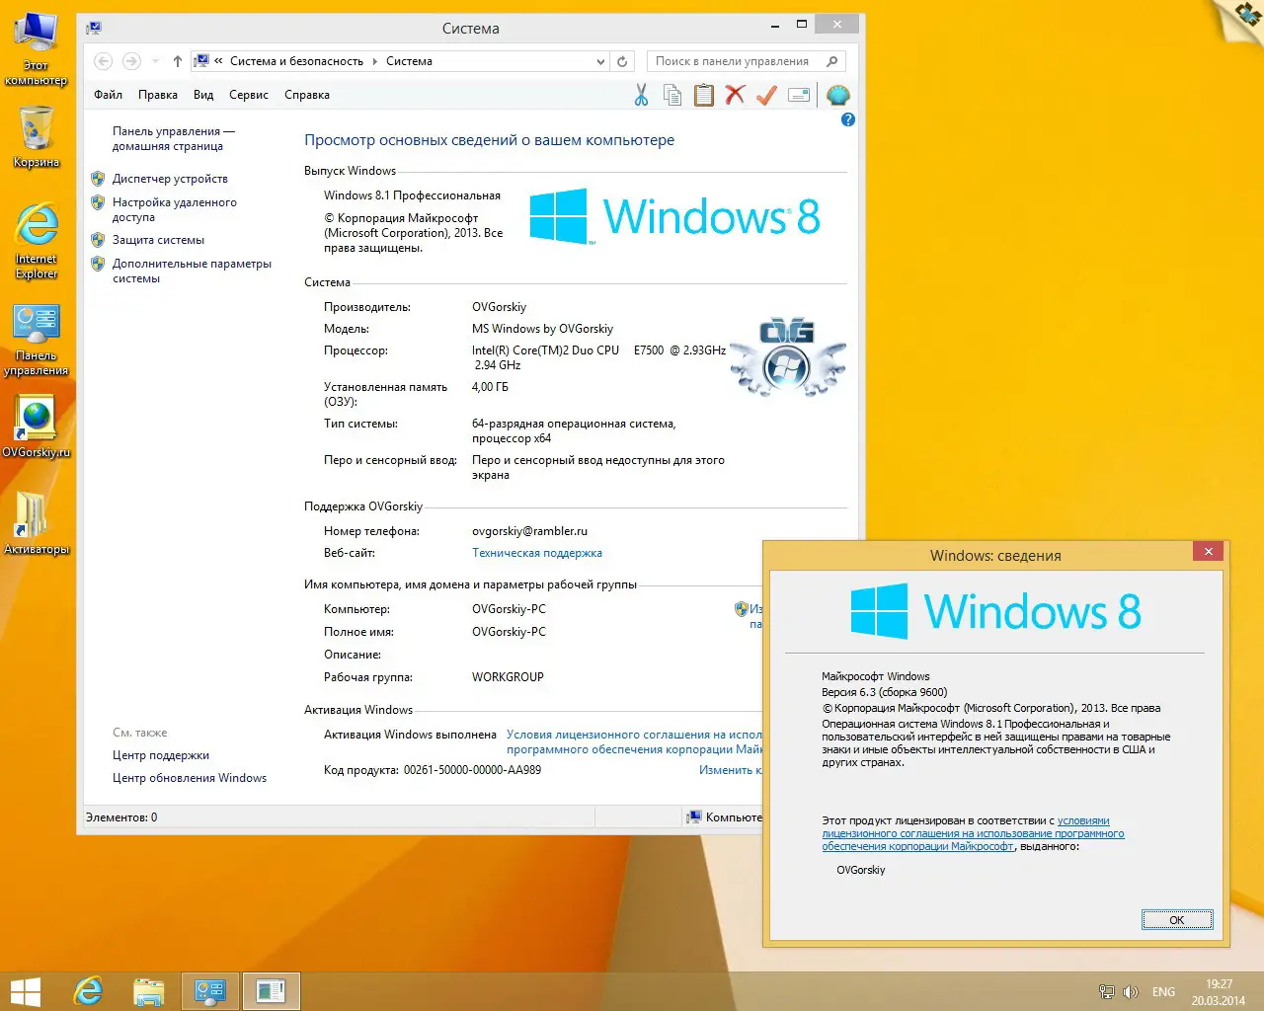
Task: Click OK in Windows: сведения dialog
Action: point(1177,920)
